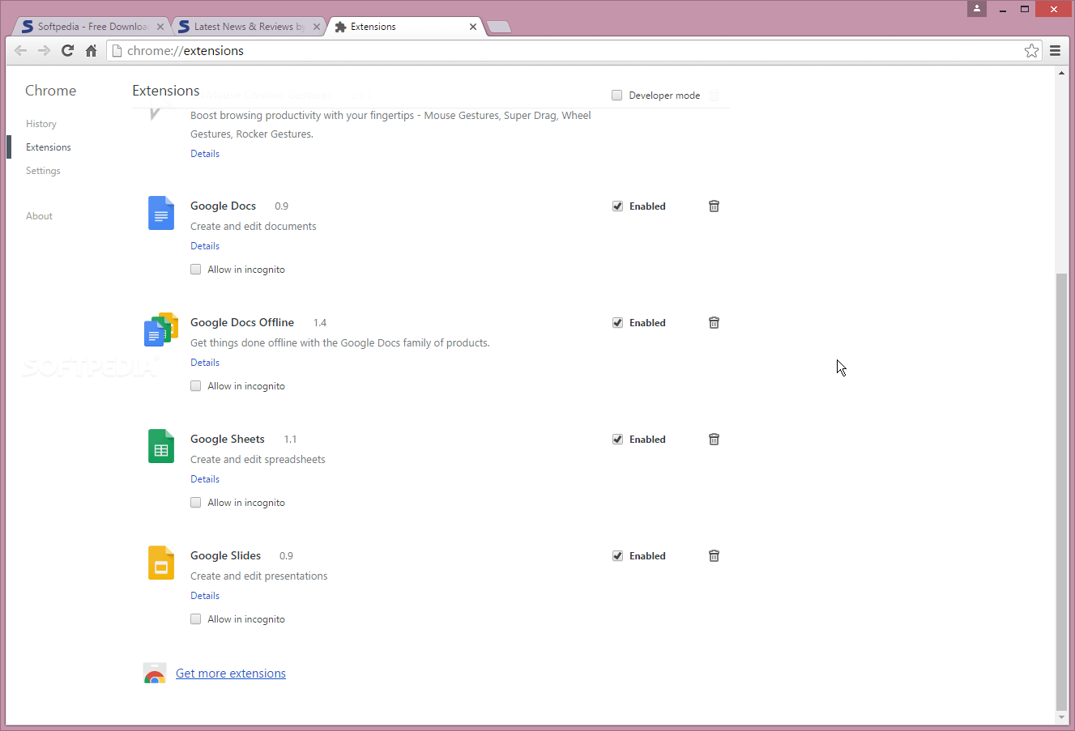Open the Chrome menu (hamburger icon)
The width and height of the screenshot is (1075, 731).
1055,50
